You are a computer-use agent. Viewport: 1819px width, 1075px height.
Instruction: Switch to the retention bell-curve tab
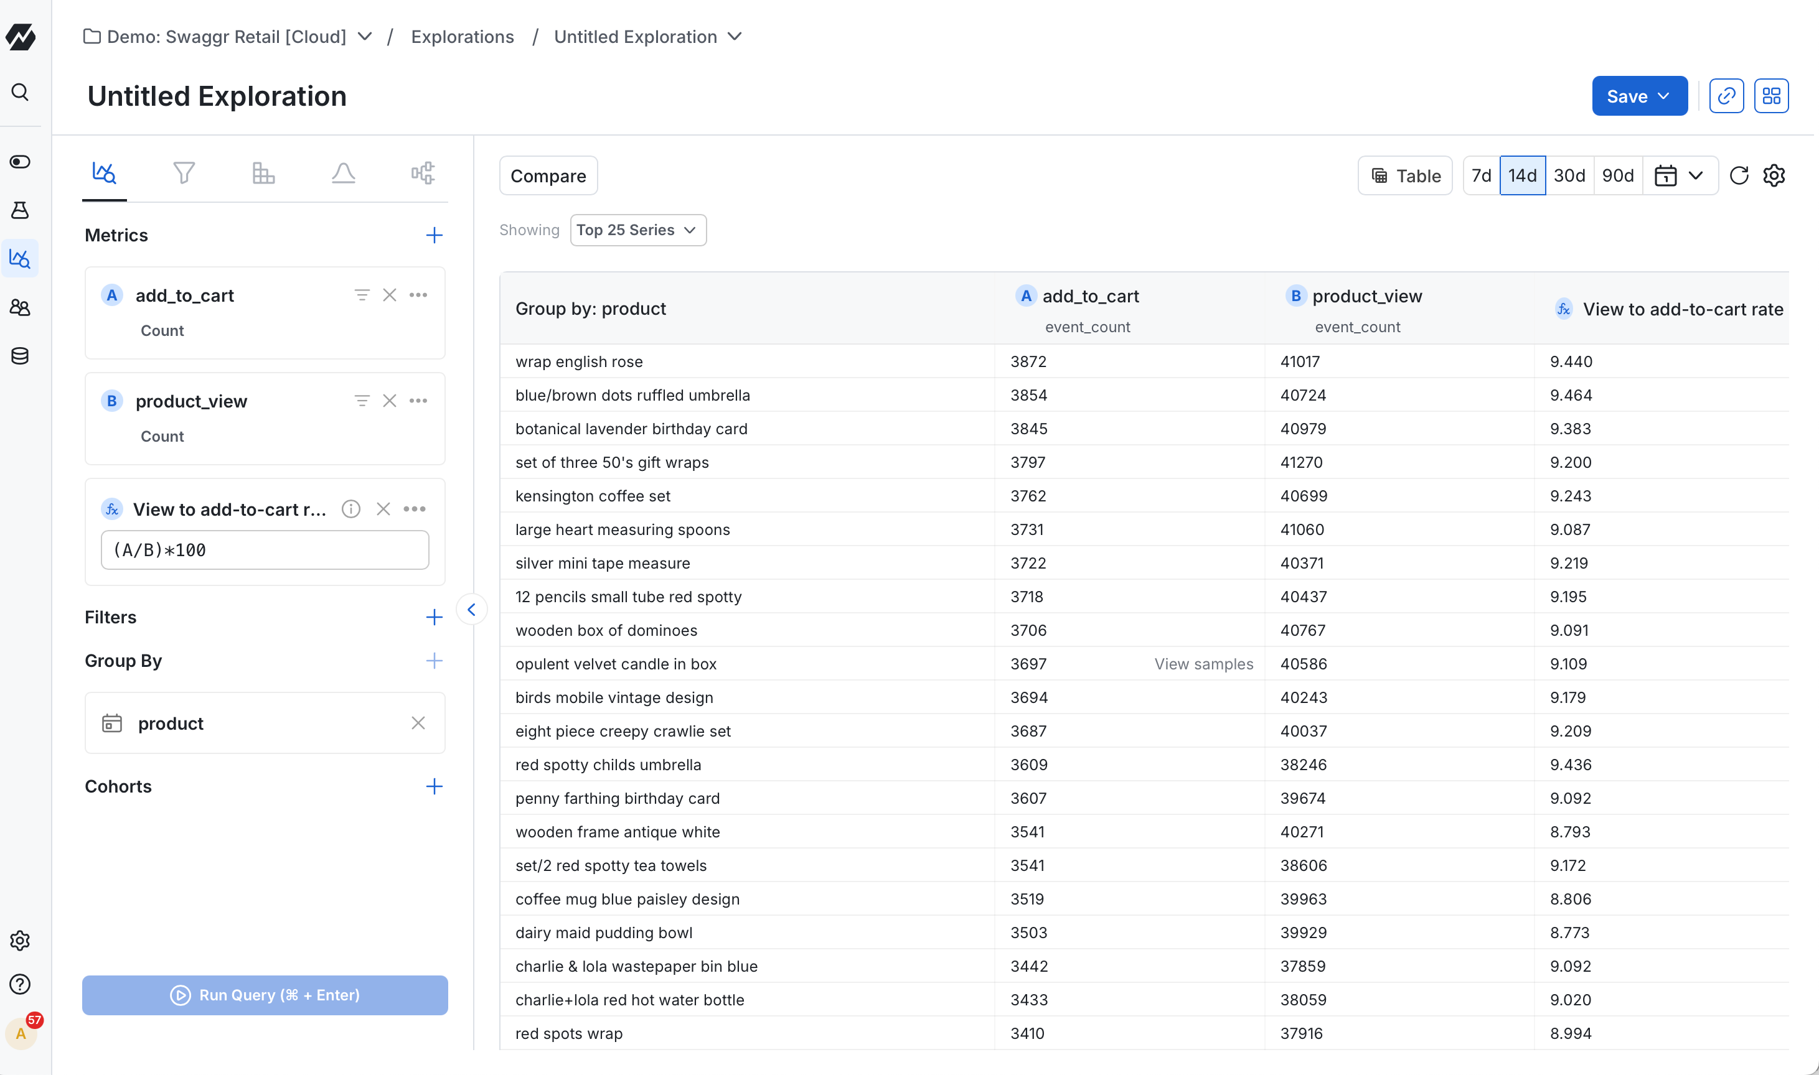point(343,173)
